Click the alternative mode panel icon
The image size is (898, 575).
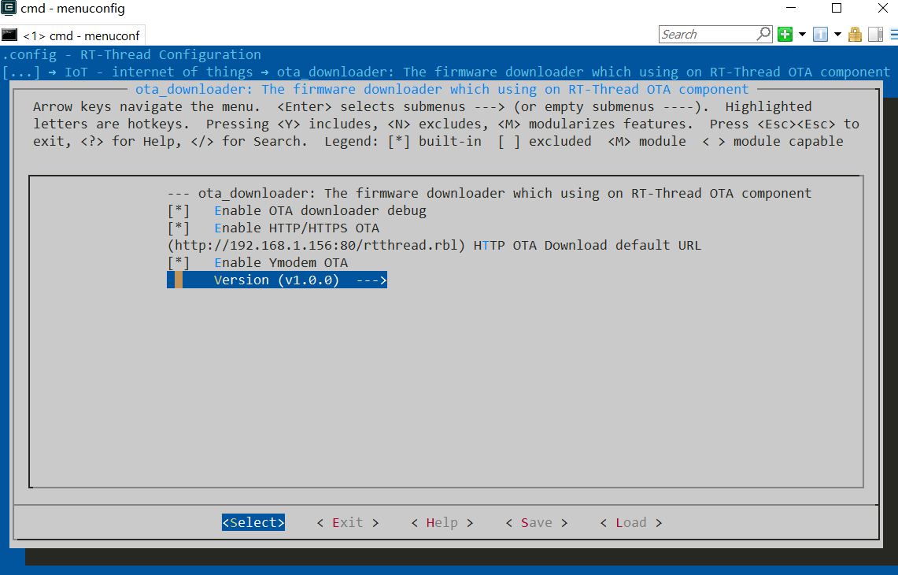pyautogui.click(x=876, y=35)
